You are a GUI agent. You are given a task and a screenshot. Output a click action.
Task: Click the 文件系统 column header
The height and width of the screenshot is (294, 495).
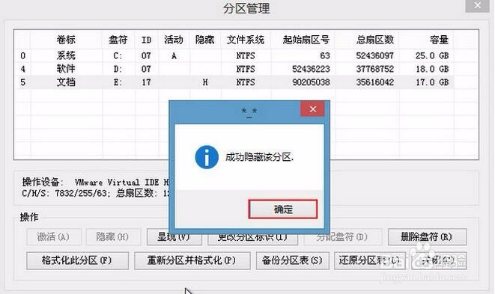[246, 40]
